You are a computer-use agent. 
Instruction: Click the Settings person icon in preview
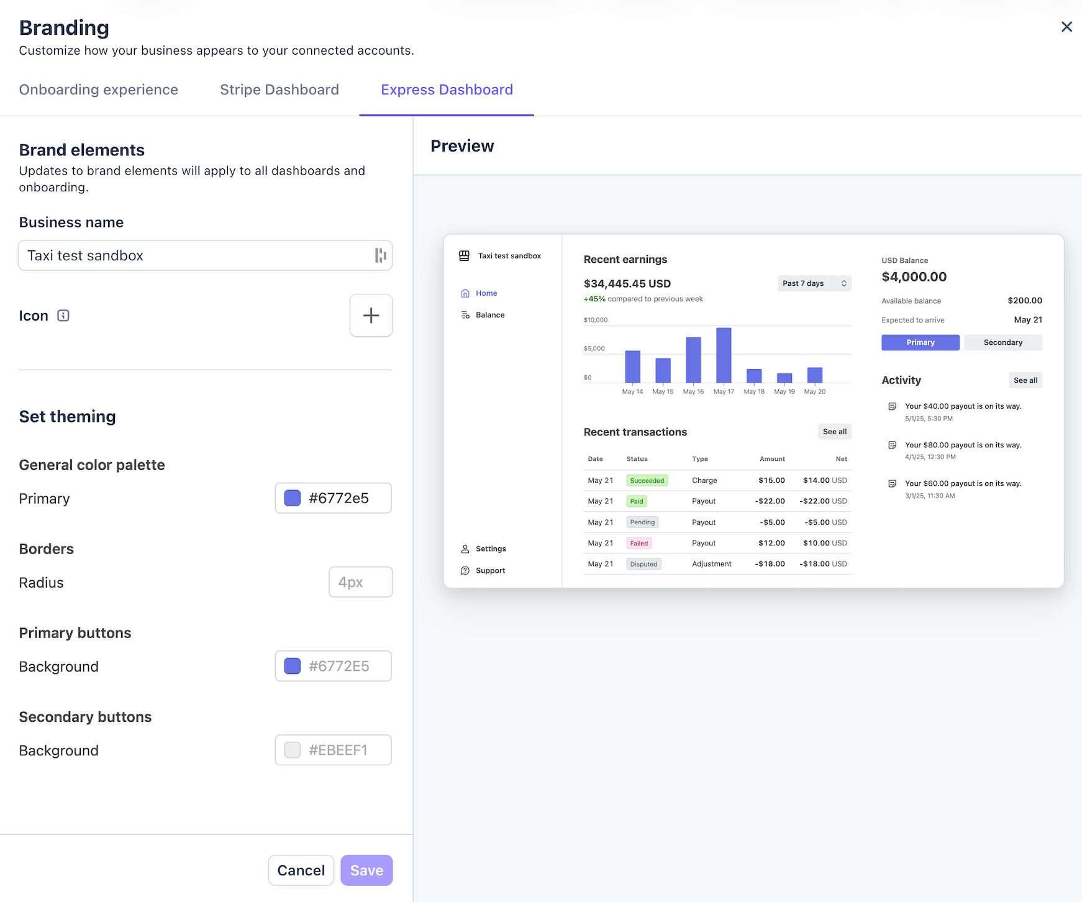point(465,549)
